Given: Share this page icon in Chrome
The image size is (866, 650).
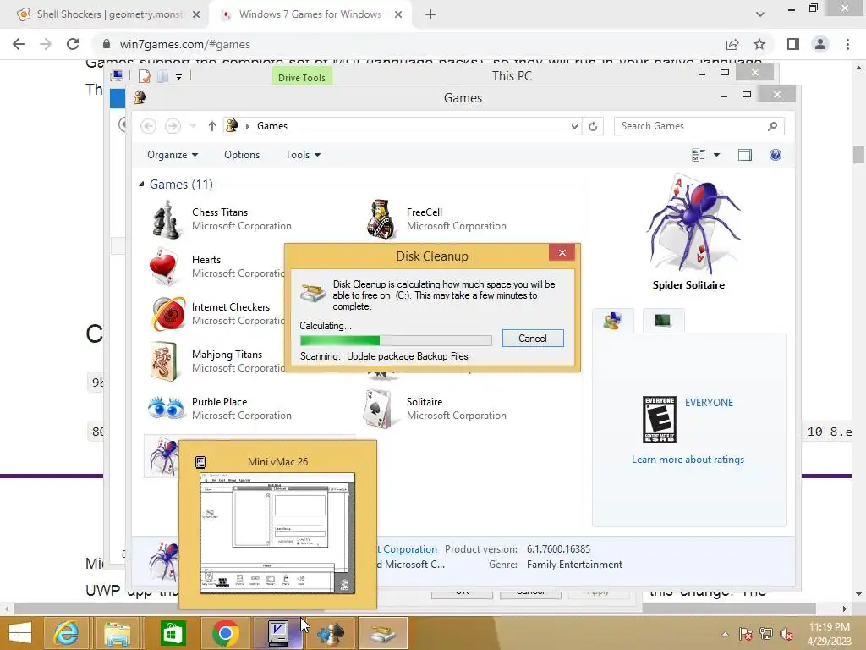Looking at the screenshot, I should coord(732,44).
